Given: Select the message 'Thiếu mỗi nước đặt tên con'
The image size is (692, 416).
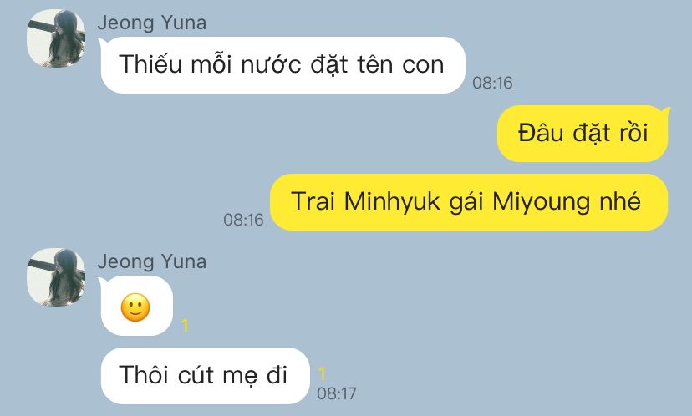Looking at the screenshot, I should (282, 65).
